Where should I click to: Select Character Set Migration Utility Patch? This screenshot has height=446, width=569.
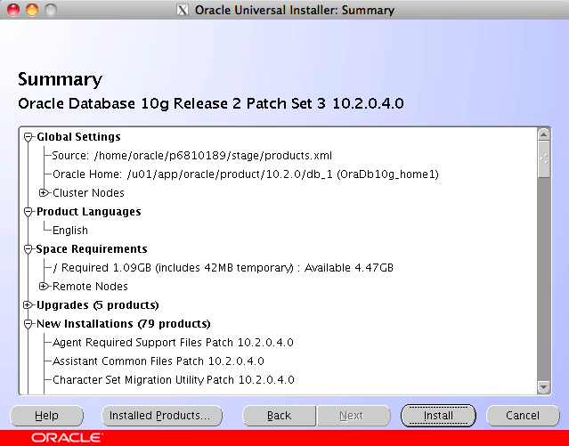(x=173, y=380)
